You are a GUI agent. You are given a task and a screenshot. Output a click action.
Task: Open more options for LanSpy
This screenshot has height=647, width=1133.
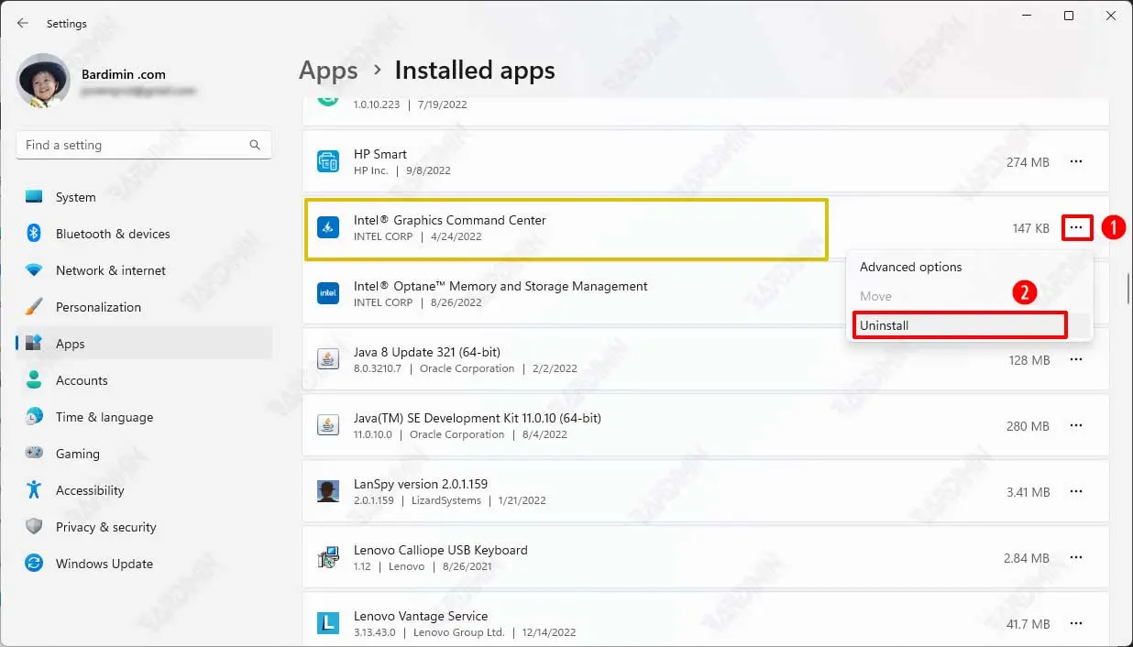pyautogui.click(x=1076, y=492)
